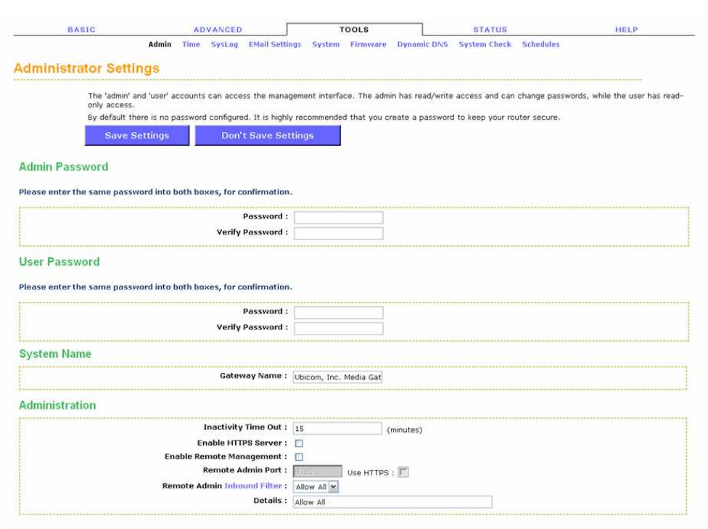
Task: Click the Admin Password section heading
Action: click(x=63, y=167)
